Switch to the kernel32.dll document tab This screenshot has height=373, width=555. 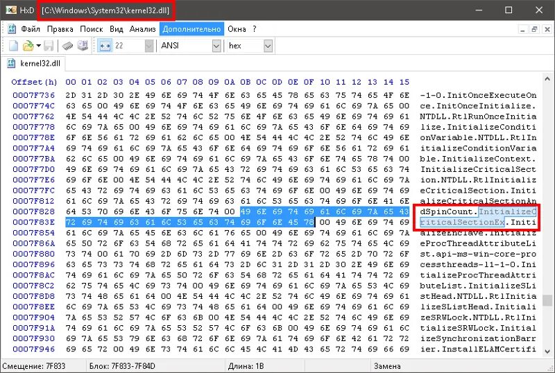34,63
